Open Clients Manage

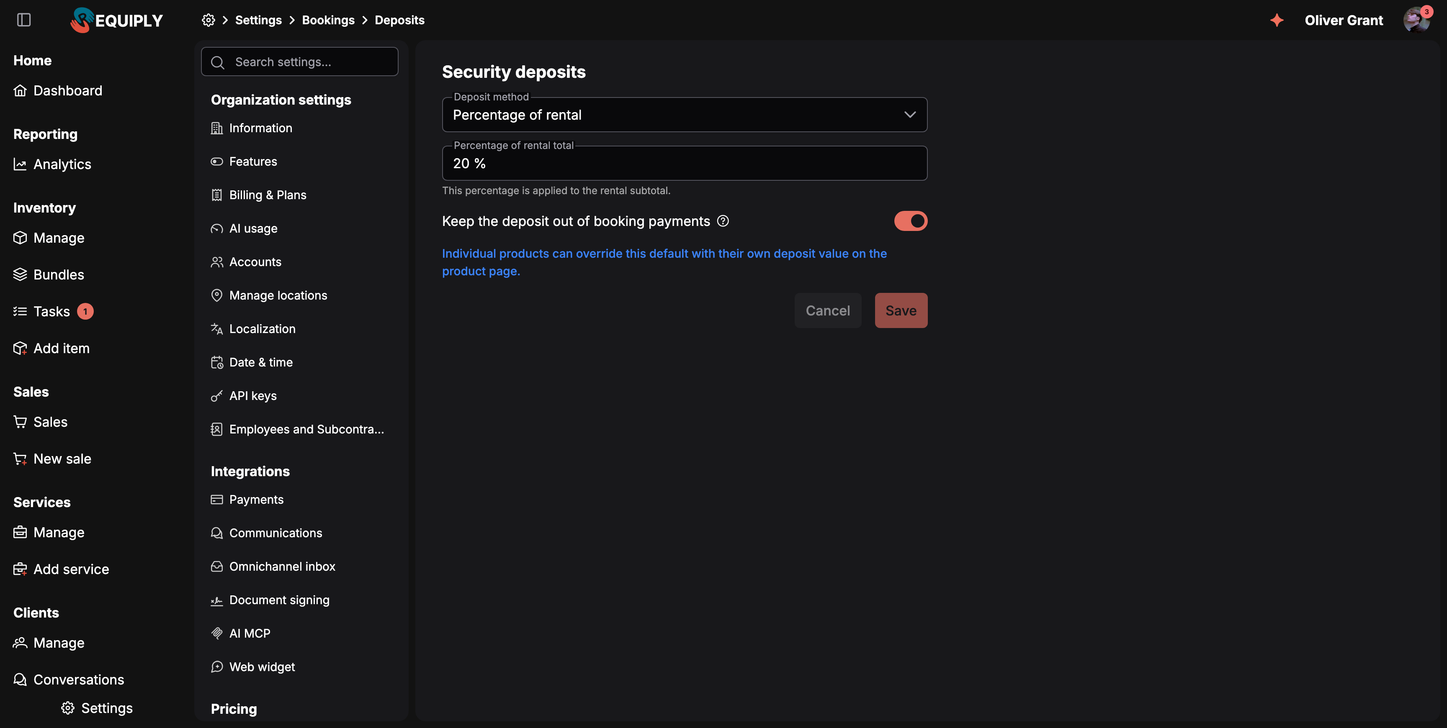click(x=49, y=642)
